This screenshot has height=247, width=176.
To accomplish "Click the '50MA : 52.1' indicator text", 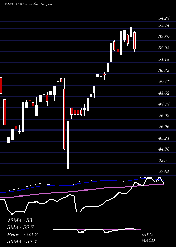I will click(x=22, y=242).
